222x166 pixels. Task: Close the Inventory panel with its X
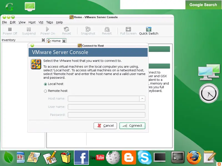43,40
